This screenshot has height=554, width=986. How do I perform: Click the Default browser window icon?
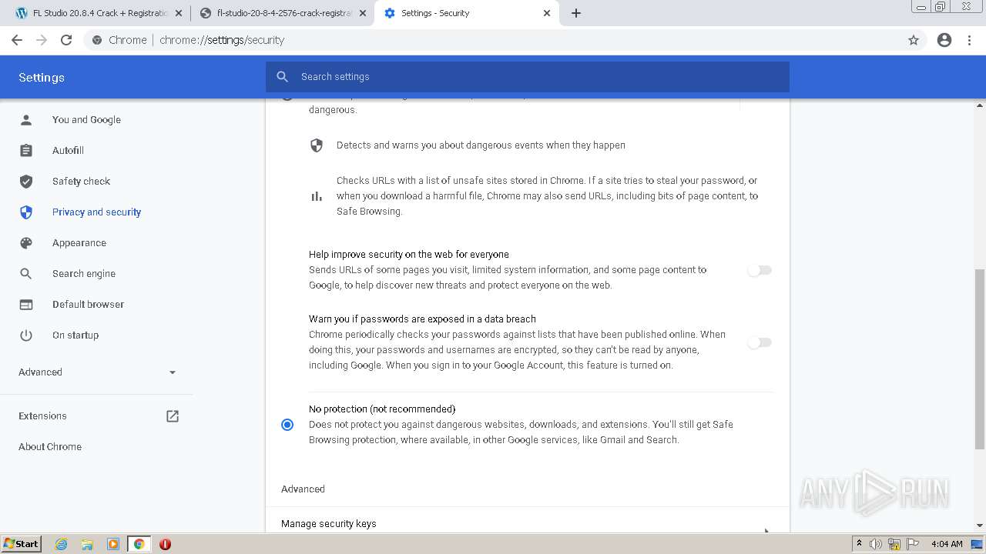click(26, 305)
